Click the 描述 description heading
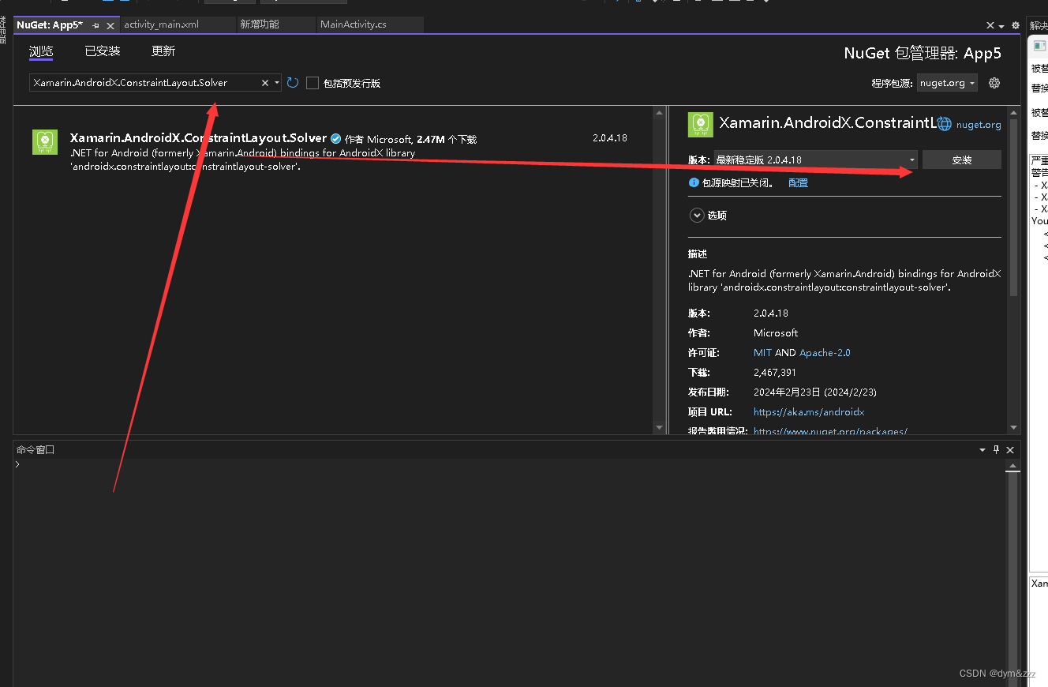 pyautogui.click(x=698, y=254)
